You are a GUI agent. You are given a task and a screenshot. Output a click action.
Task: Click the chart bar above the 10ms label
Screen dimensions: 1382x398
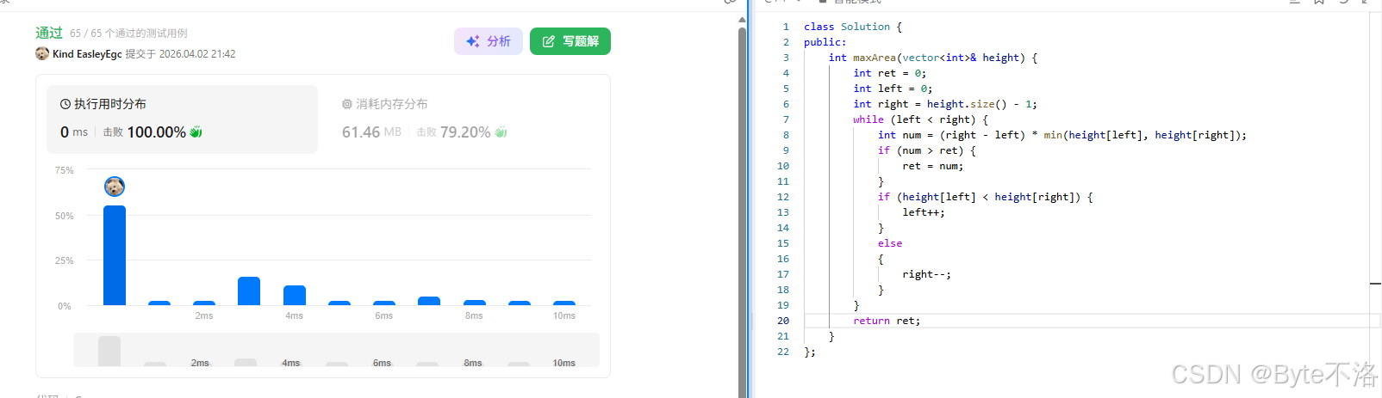[x=564, y=303]
